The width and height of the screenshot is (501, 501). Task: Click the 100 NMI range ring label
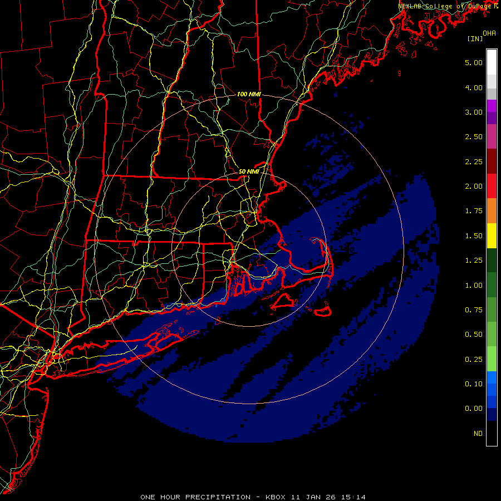tap(249, 94)
